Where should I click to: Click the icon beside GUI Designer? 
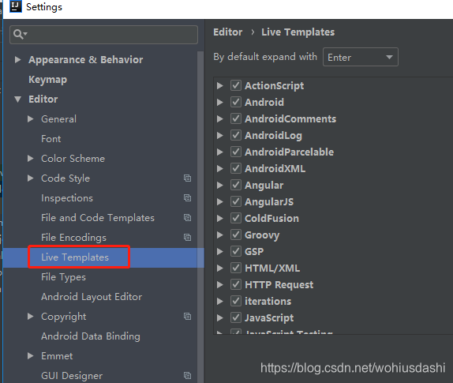click(x=187, y=375)
